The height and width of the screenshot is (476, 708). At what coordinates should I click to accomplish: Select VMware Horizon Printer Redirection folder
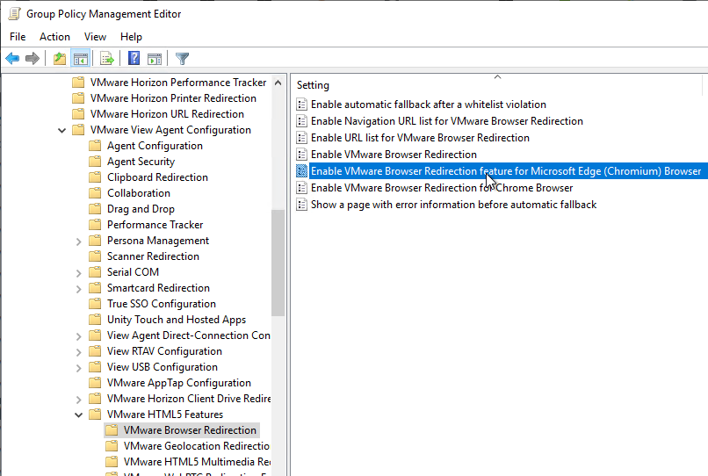point(173,98)
